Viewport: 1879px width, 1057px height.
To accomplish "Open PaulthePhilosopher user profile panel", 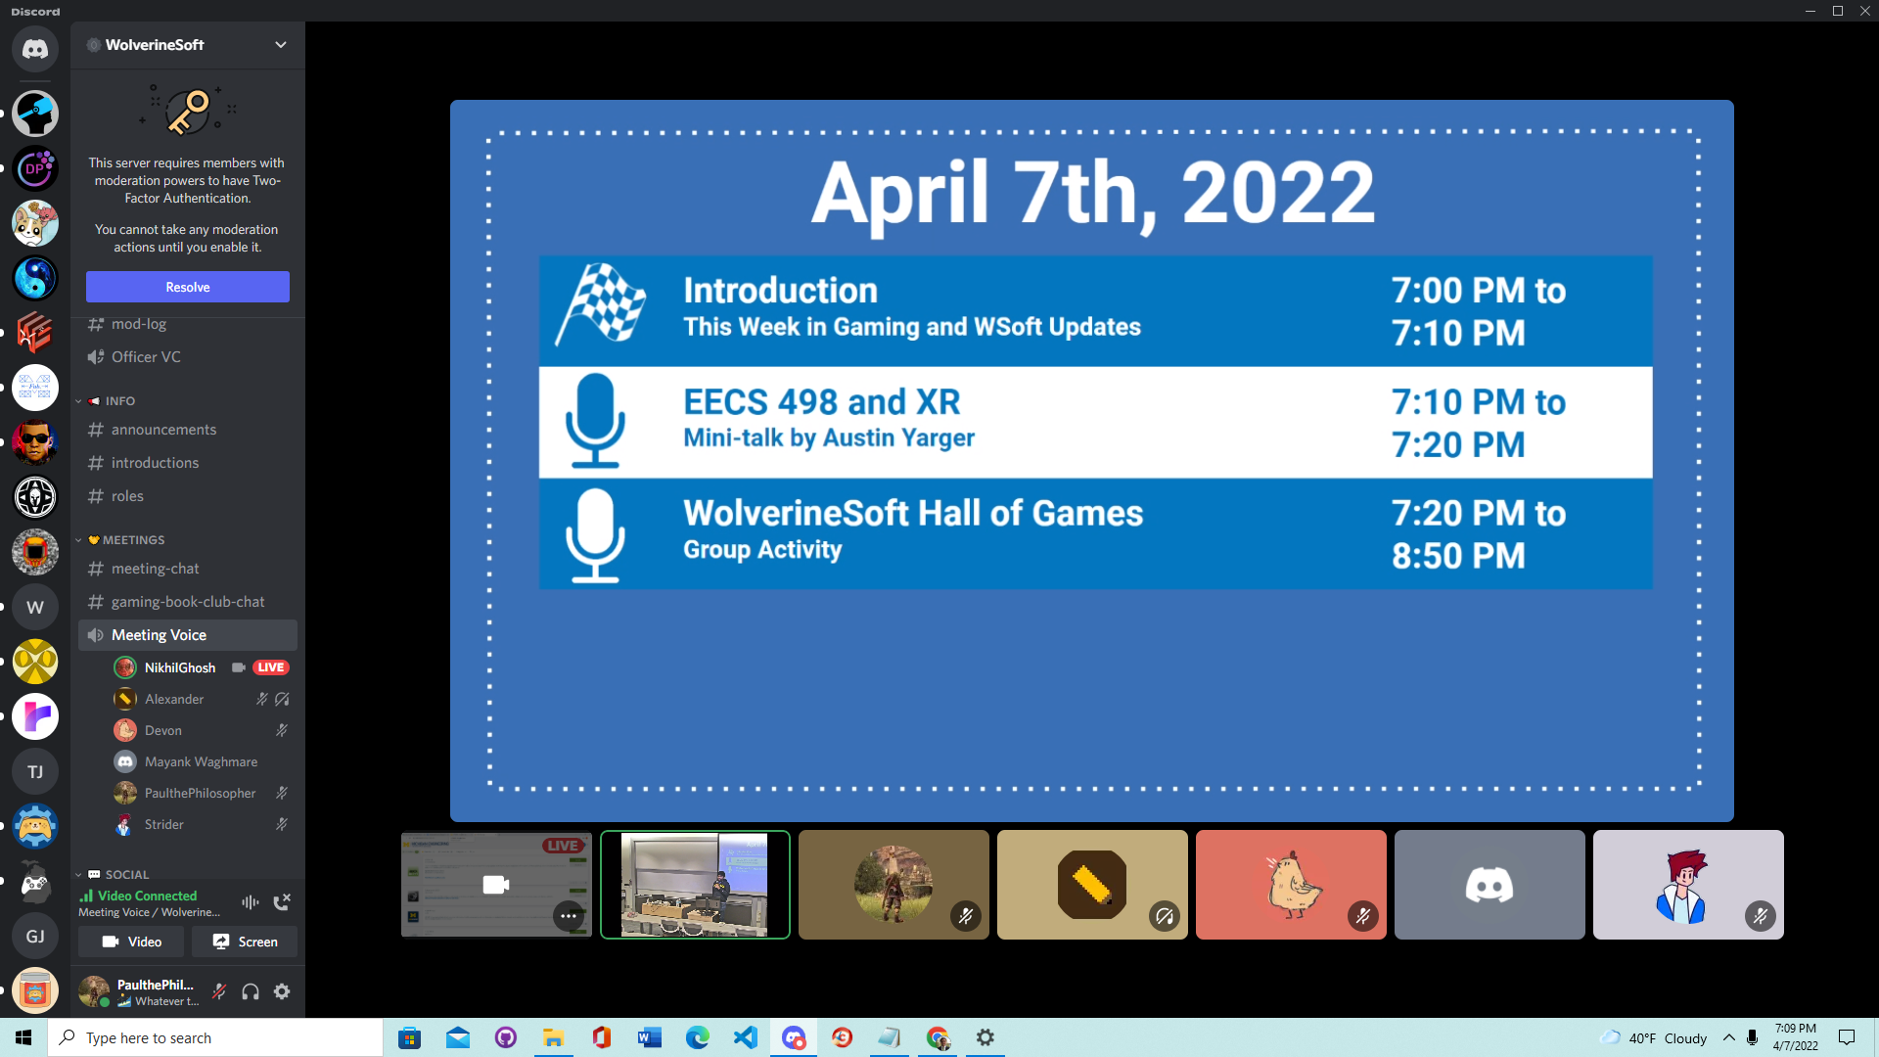I will coord(139,991).
